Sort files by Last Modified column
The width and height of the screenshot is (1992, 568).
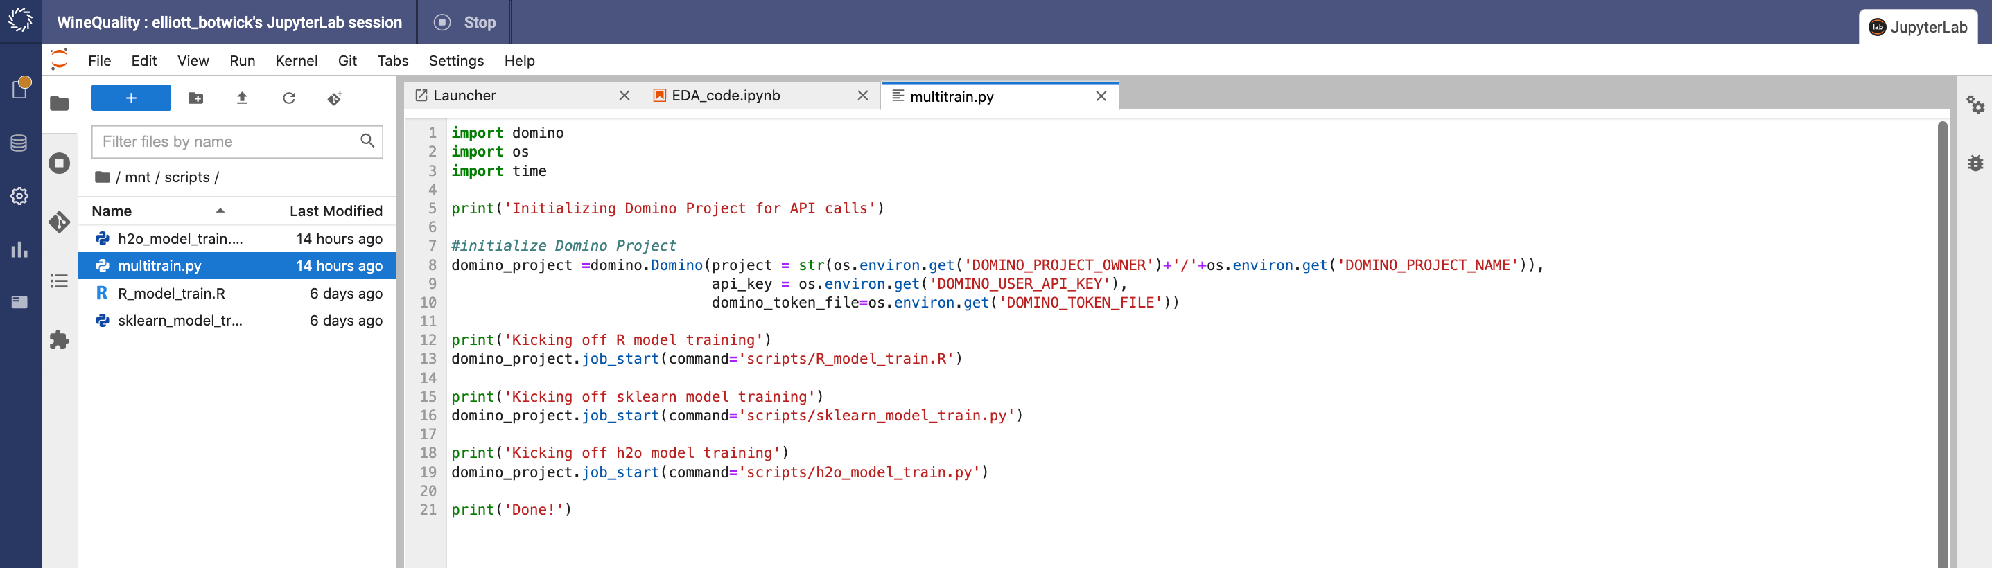tap(320, 211)
